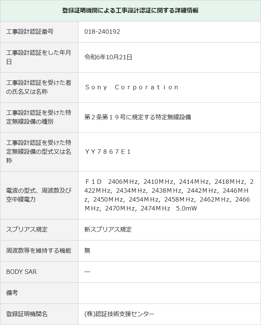The width and height of the screenshot is (261, 325).
Task: Click the F1D frequency list value
Action: pyautogui.click(x=169, y=195)
